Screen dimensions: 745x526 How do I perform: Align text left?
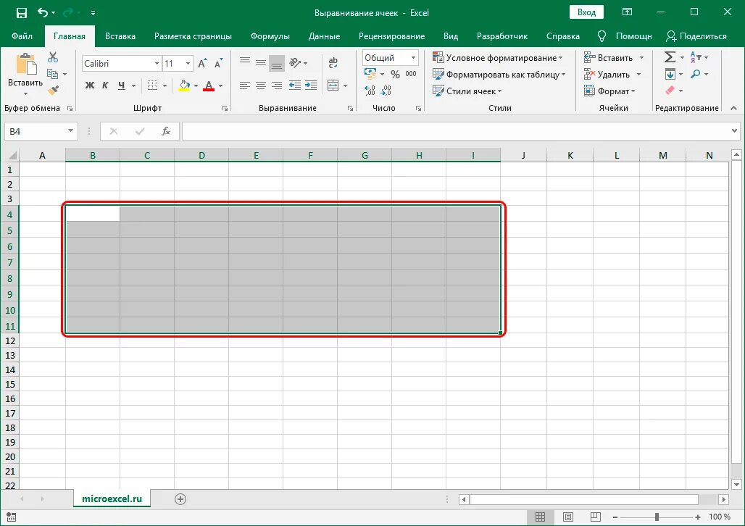245,85
